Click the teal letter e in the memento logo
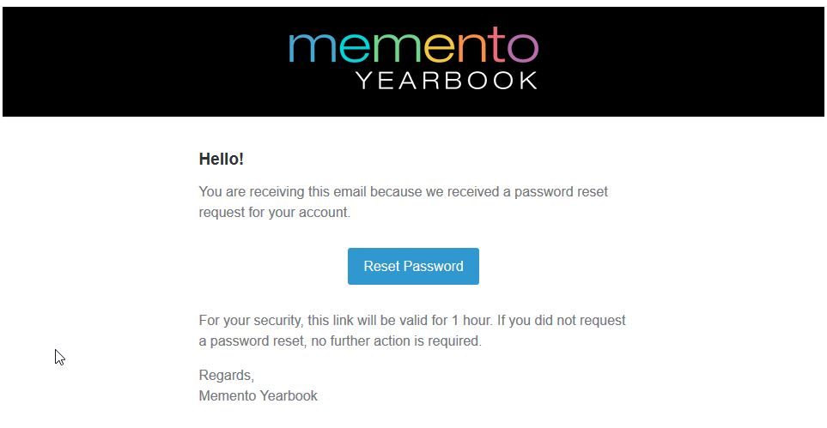 (354, 48)
